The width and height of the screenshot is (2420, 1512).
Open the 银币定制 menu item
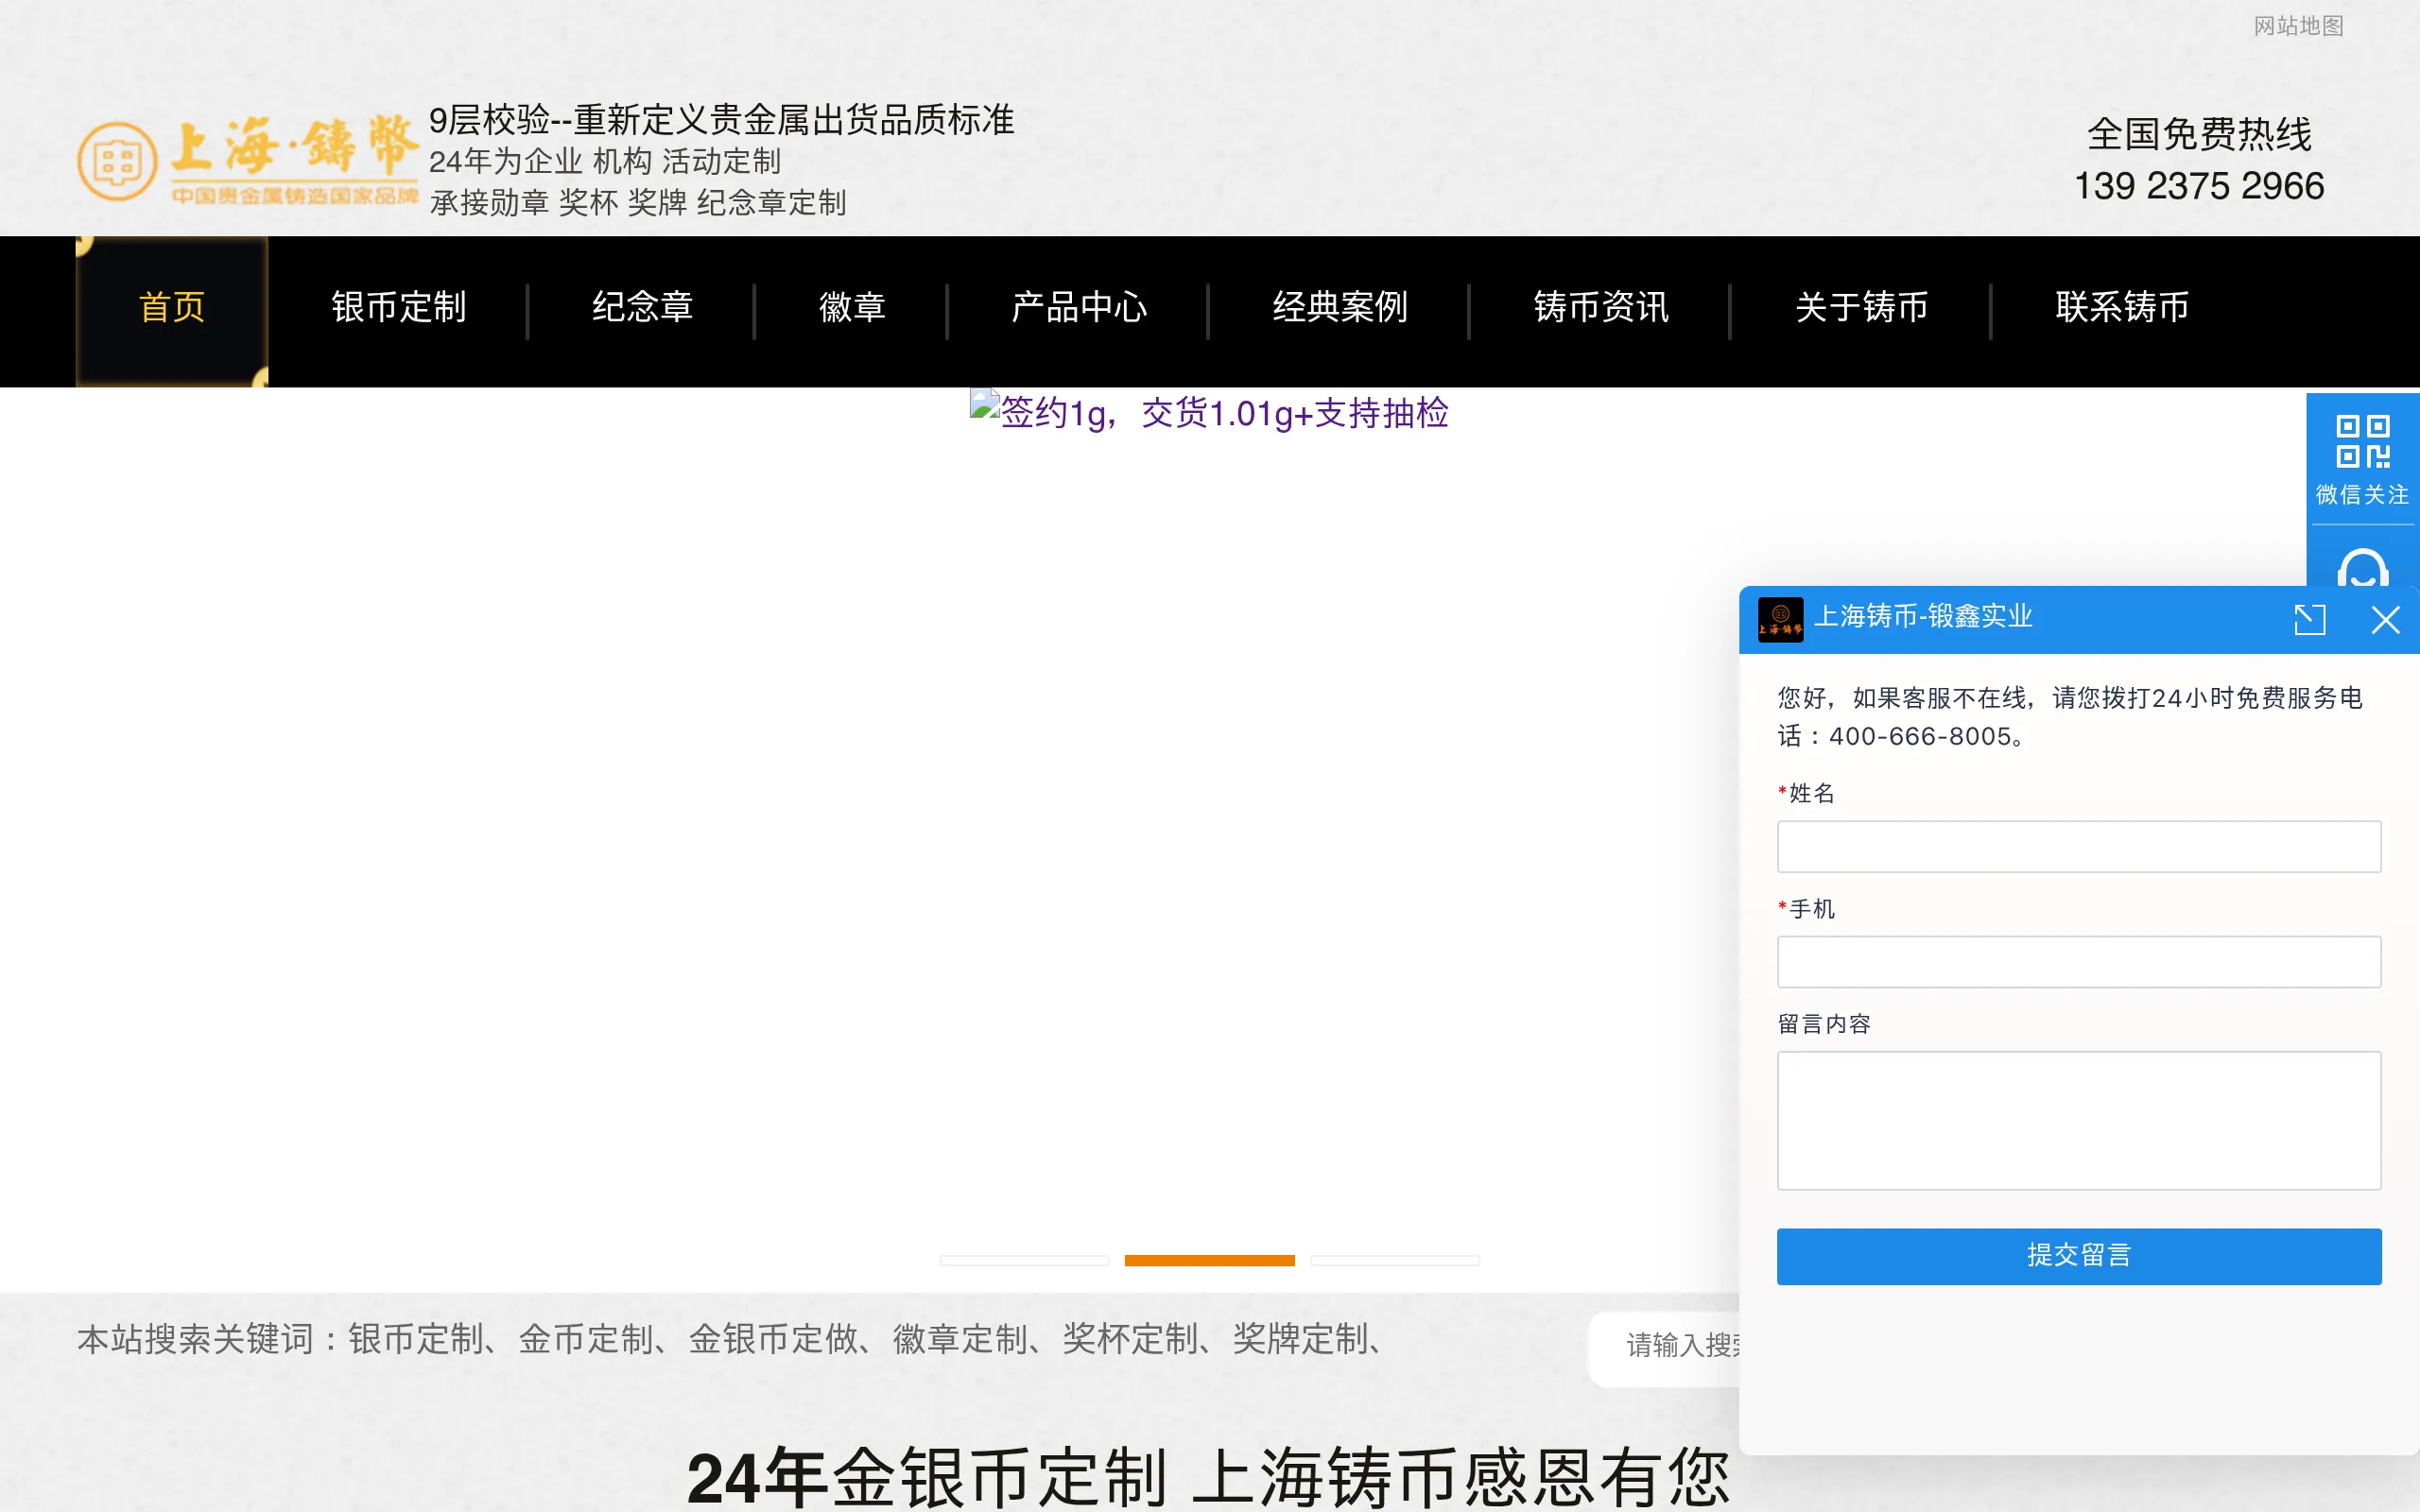tap(398, 307)
